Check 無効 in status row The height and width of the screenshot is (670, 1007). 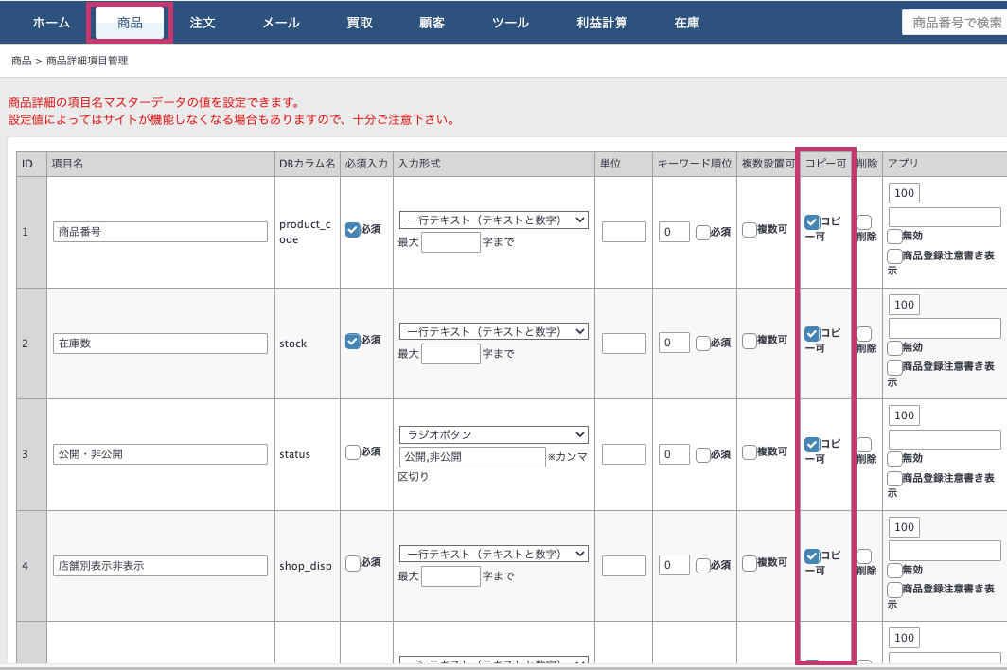pyautogui.click(x=894, y=459)
